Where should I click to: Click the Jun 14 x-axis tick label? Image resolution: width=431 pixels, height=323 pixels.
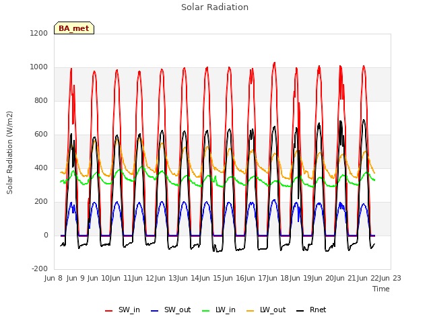(188, 278)
